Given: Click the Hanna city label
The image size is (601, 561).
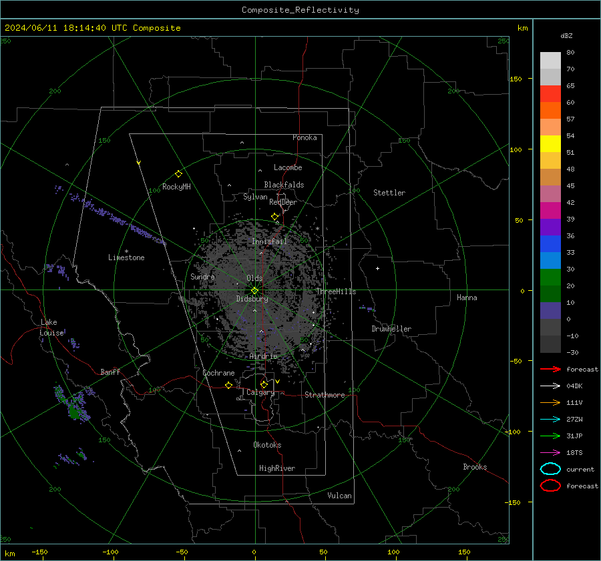Looking at the screenshot, I should [467, 298].
